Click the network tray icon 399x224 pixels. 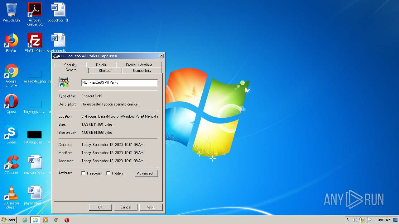pyautogui.click(x=362, y=220)
